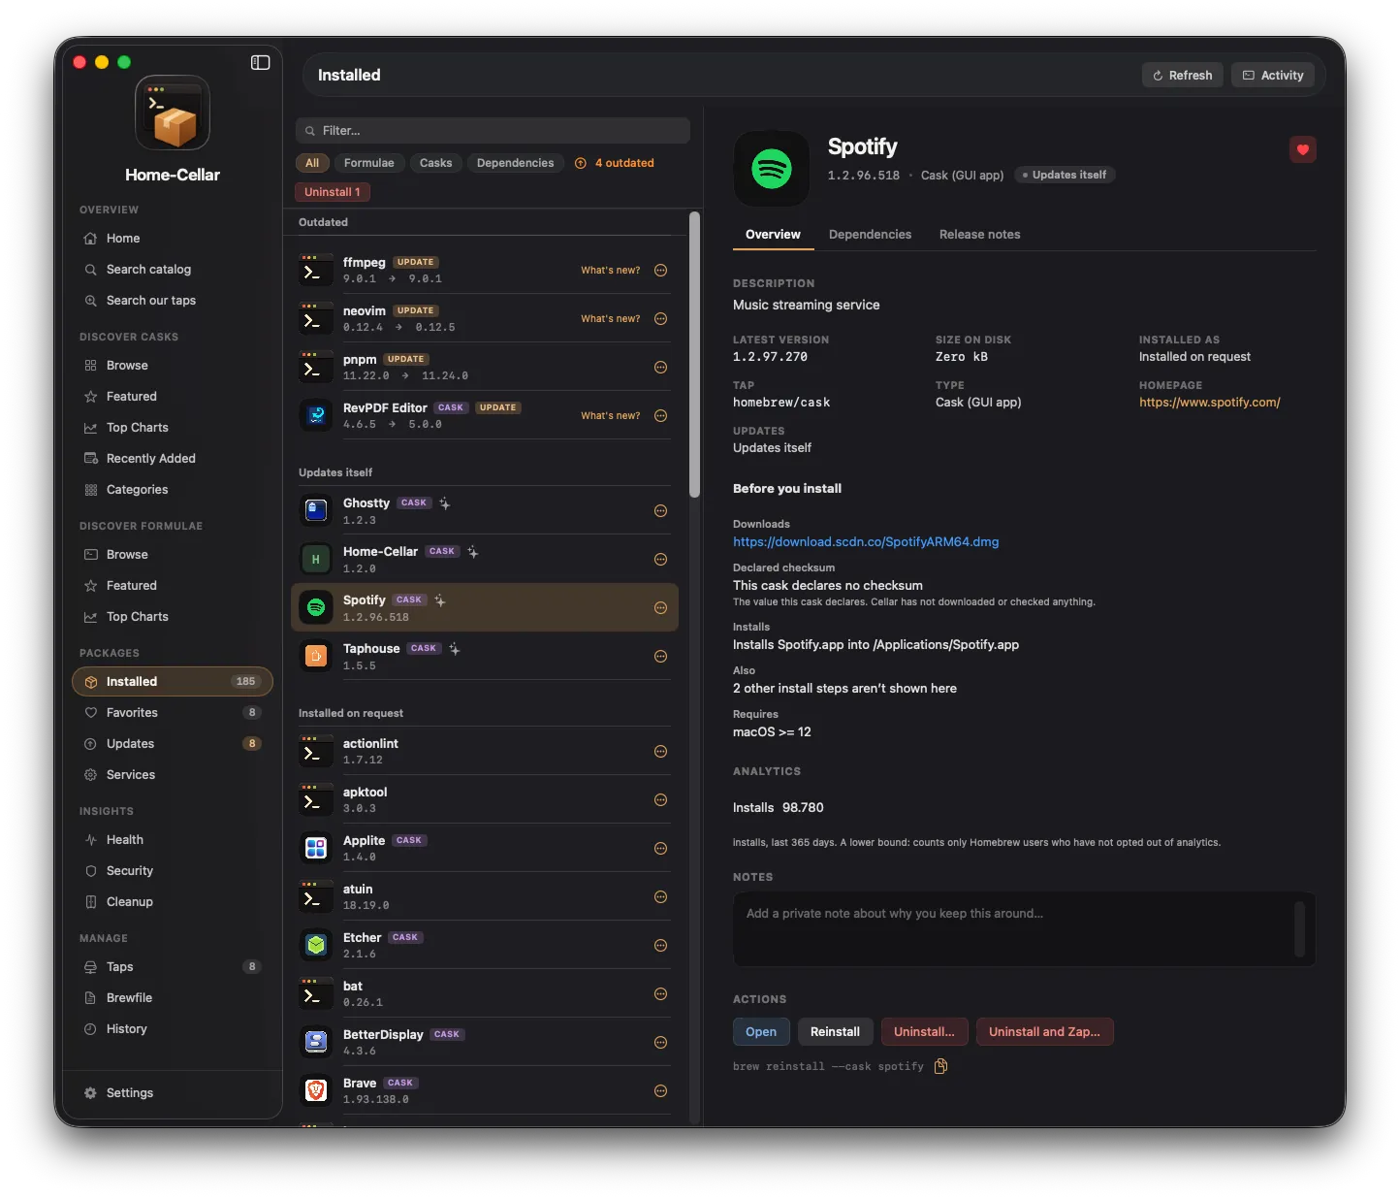Switch to the Dependencies tab
Viewport: 1400px width, 1199px height.
870,235
